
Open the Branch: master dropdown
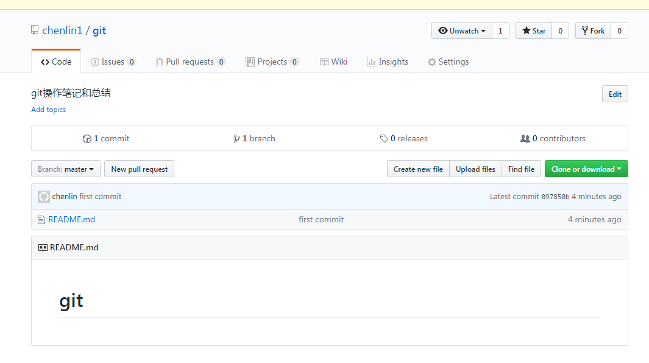pyautogui.click(x=66, y=169)
